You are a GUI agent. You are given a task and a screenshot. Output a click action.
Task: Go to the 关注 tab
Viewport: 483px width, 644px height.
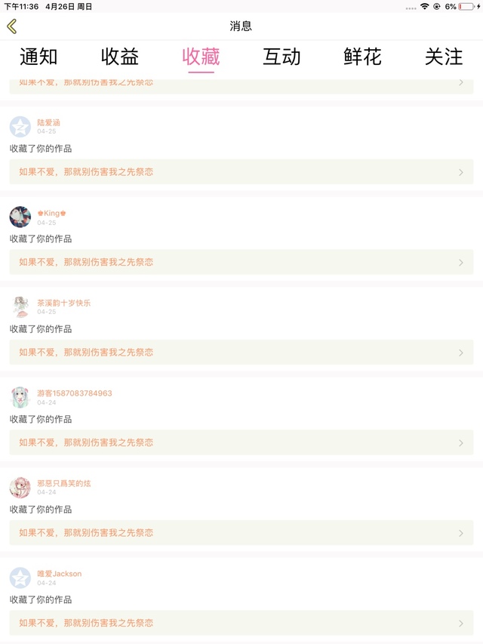point(444,57)
